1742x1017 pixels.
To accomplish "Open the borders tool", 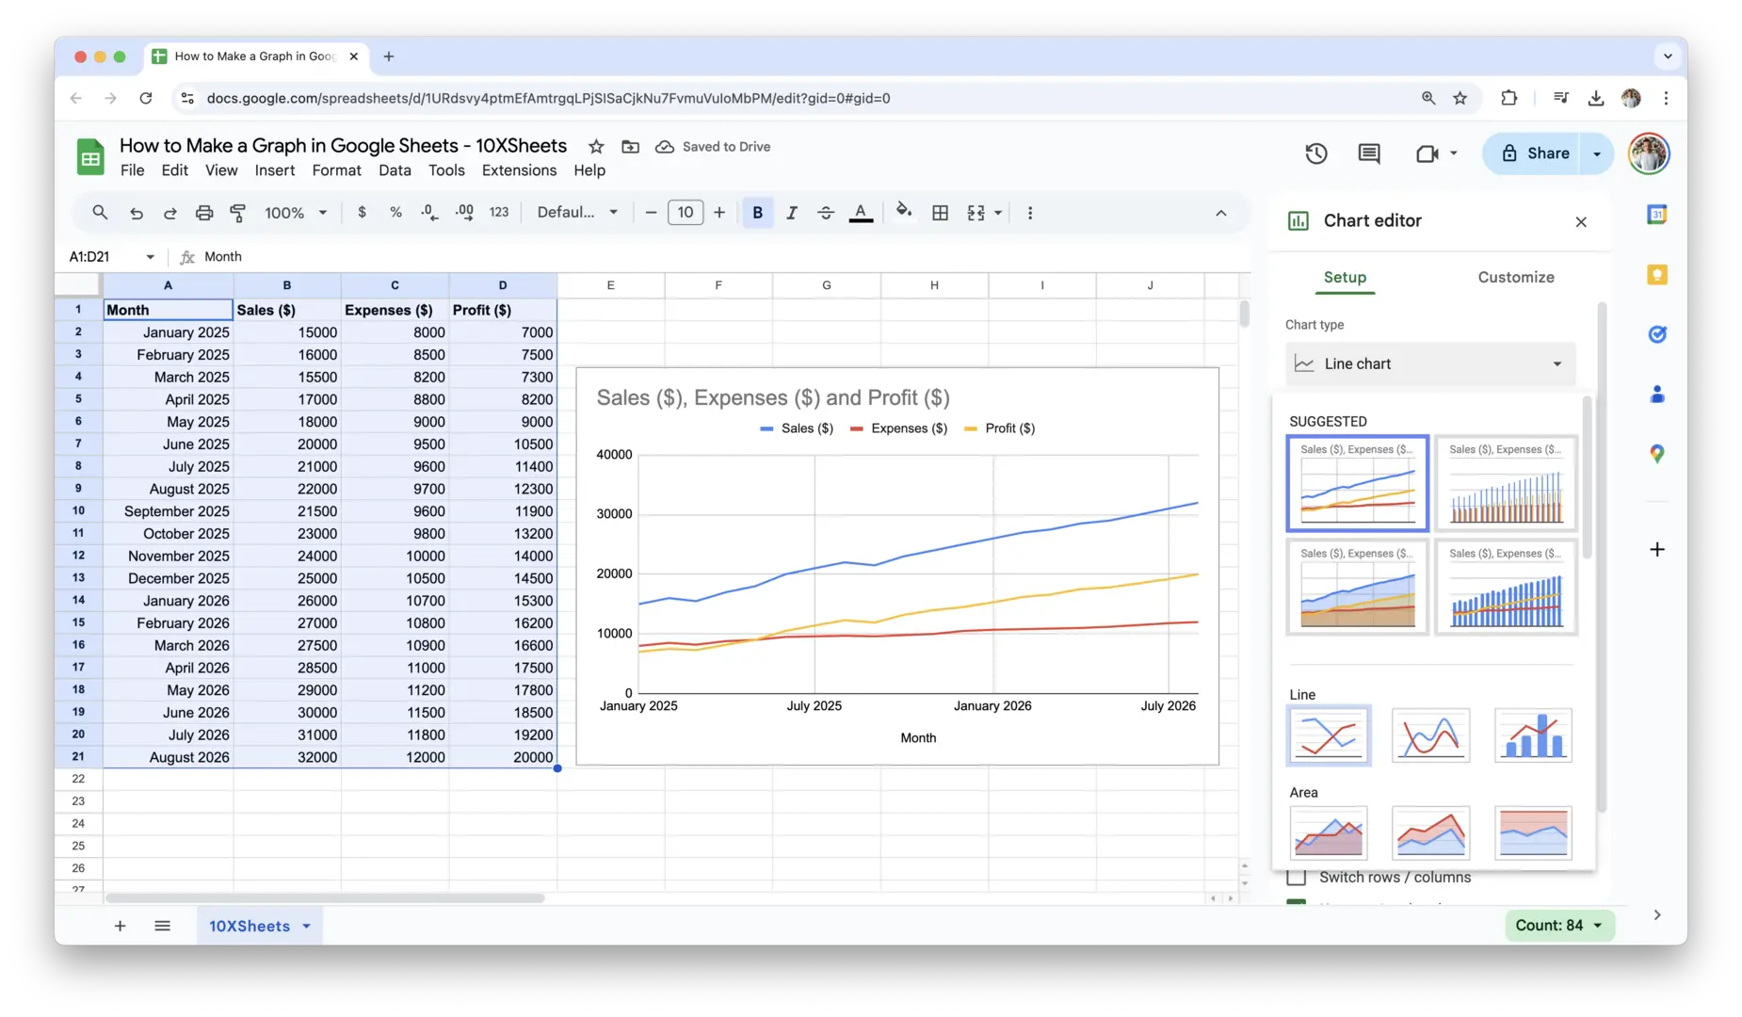I will click(x=940, y=213).
